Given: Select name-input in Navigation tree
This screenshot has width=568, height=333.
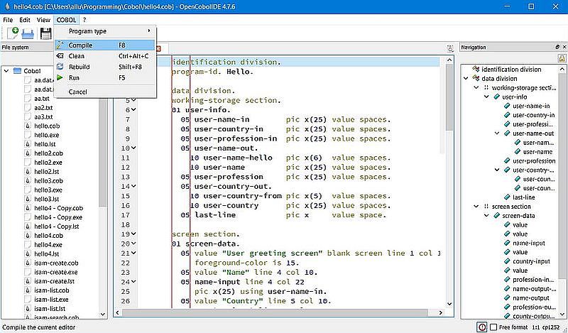Looking at the screenshot, I should coord(528,243).
